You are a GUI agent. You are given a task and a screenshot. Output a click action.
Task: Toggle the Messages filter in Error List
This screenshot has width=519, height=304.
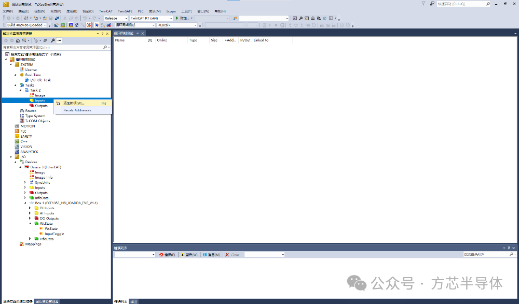(x=212, y=255)
